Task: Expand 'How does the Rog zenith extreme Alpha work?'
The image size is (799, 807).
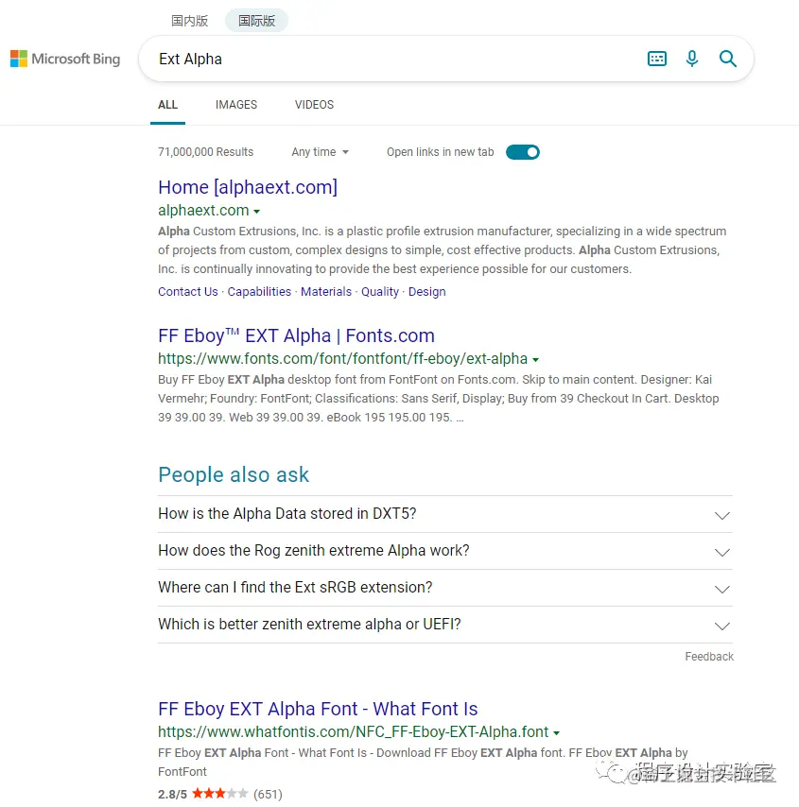Action: click(x=445, y=551)
